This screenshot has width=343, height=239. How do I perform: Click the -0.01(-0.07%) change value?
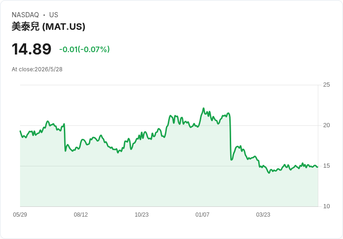click(x=84, y=49)
